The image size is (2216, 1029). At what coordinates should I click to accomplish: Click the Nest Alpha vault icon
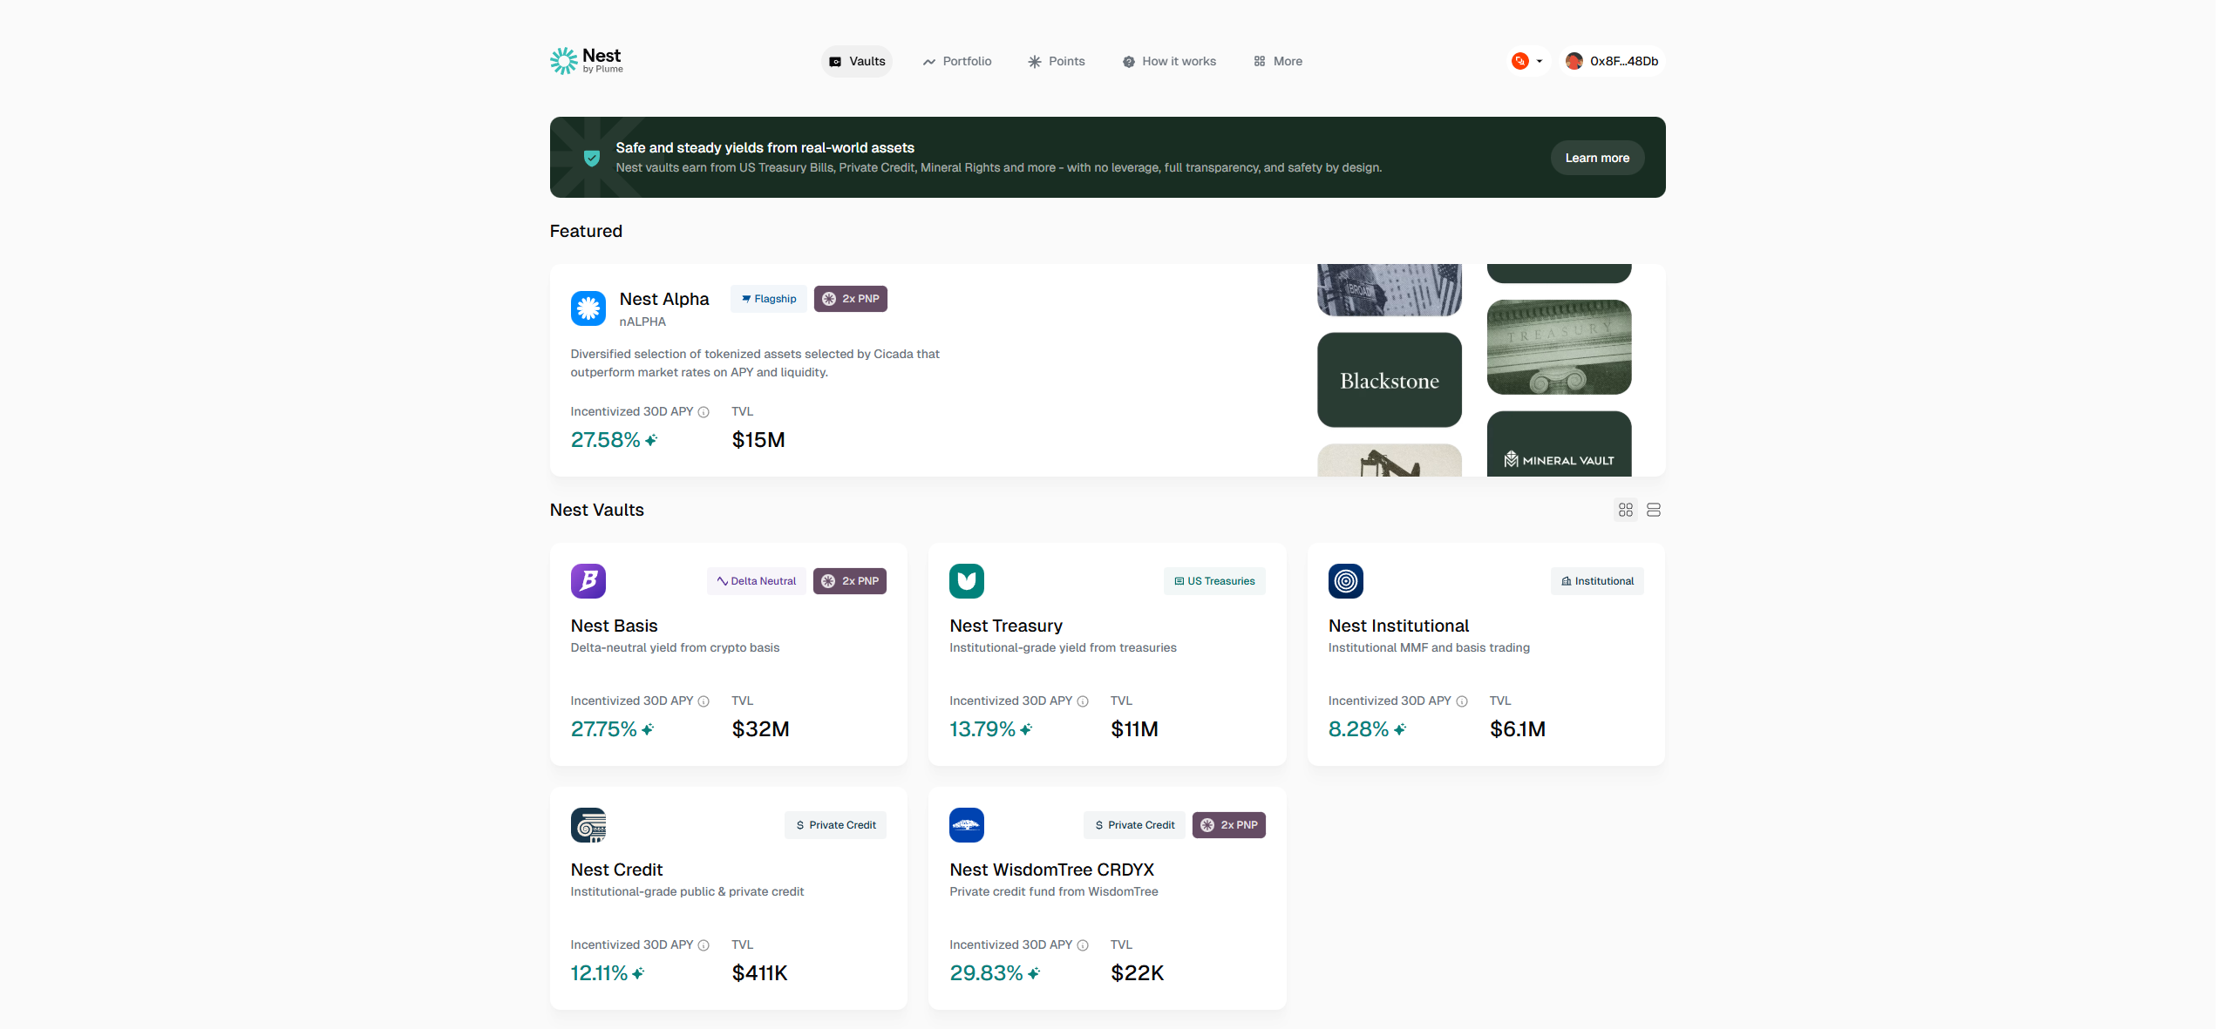[588, 308]
